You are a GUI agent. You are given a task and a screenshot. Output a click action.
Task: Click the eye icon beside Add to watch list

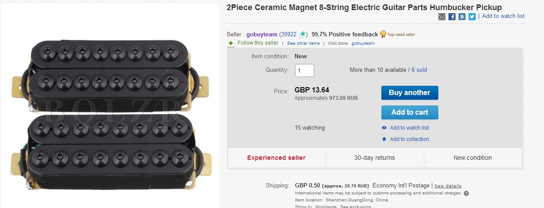point(384,128)
